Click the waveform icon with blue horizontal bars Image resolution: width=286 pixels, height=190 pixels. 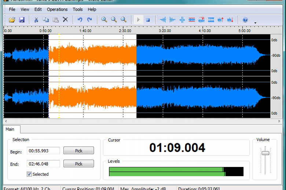(211, 20)
